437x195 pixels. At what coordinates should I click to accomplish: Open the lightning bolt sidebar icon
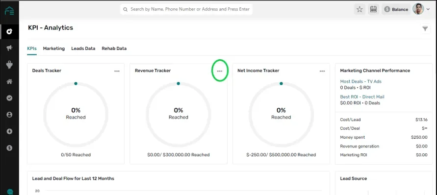tap(9, 131)
